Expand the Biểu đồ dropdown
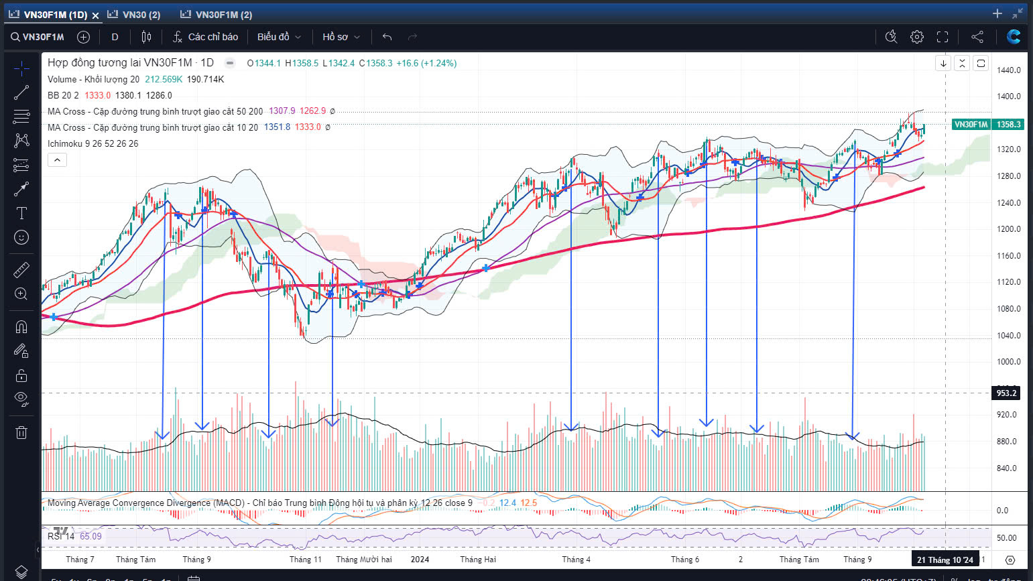Image resolution: width=1033 pixels, height=581 pixels. coord(279,37)
